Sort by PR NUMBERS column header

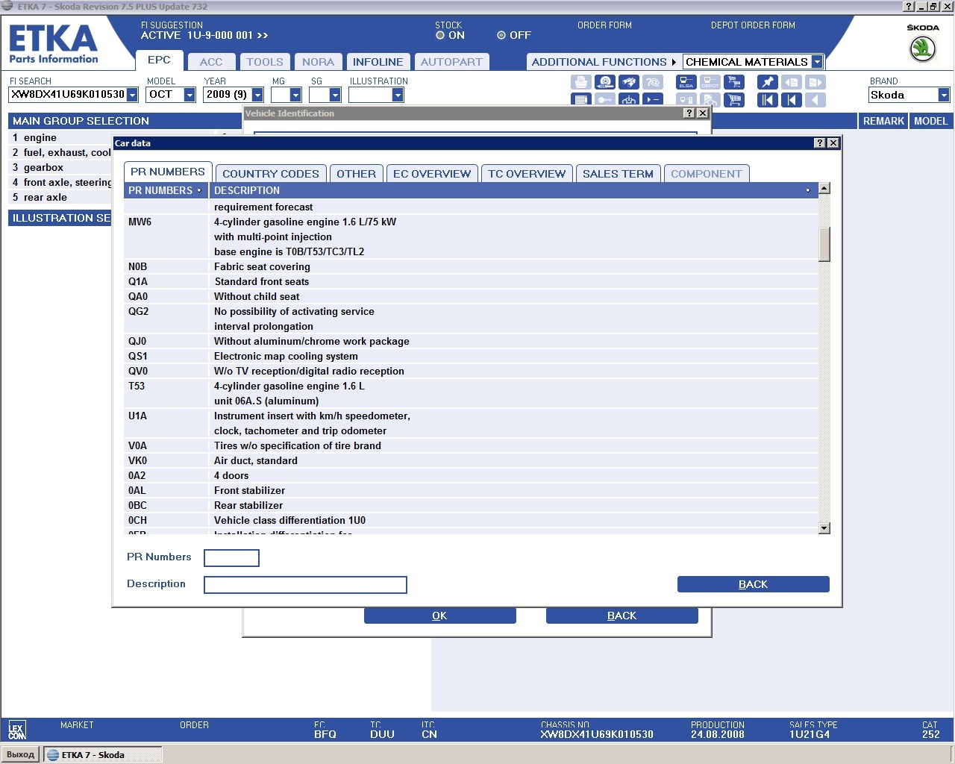(166, 190)
